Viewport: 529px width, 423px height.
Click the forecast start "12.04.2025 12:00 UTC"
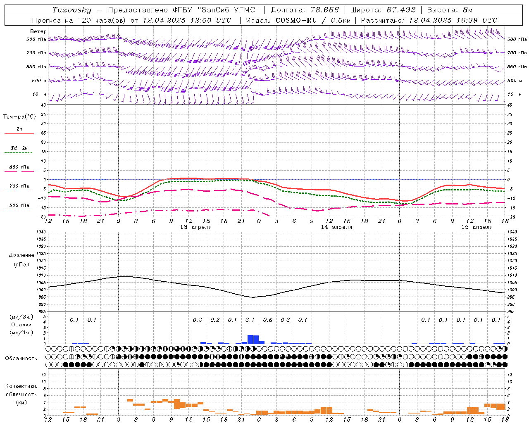(x=187, y=20)
